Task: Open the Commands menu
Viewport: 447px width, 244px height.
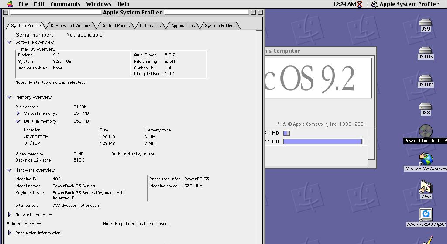Action: [65, 4]
